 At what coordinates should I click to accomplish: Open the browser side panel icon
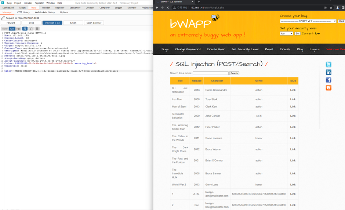(x=343, y=7)
